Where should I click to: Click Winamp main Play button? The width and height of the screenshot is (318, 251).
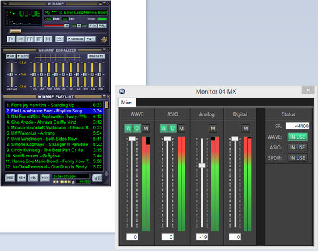20,39
